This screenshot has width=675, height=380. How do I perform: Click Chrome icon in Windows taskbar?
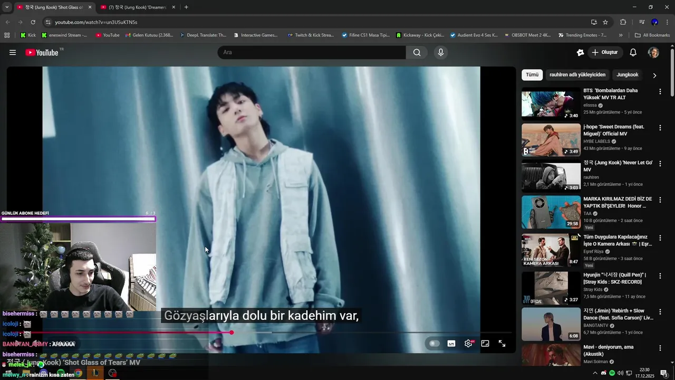78,373
